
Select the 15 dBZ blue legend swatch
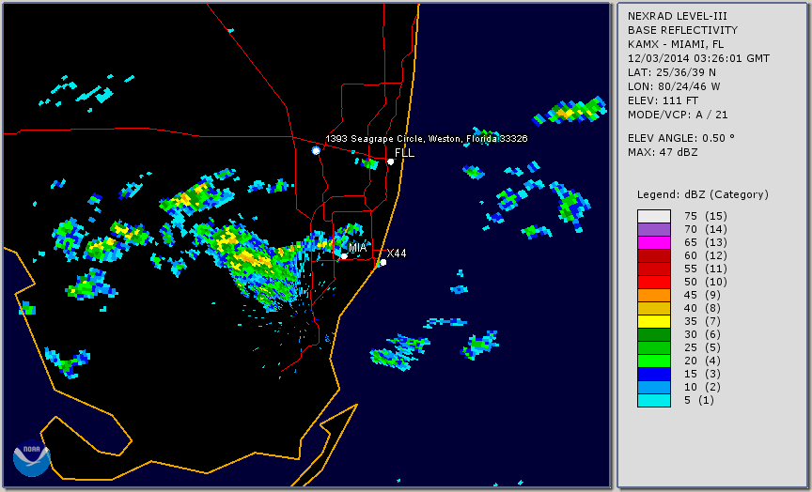[654, 374]
